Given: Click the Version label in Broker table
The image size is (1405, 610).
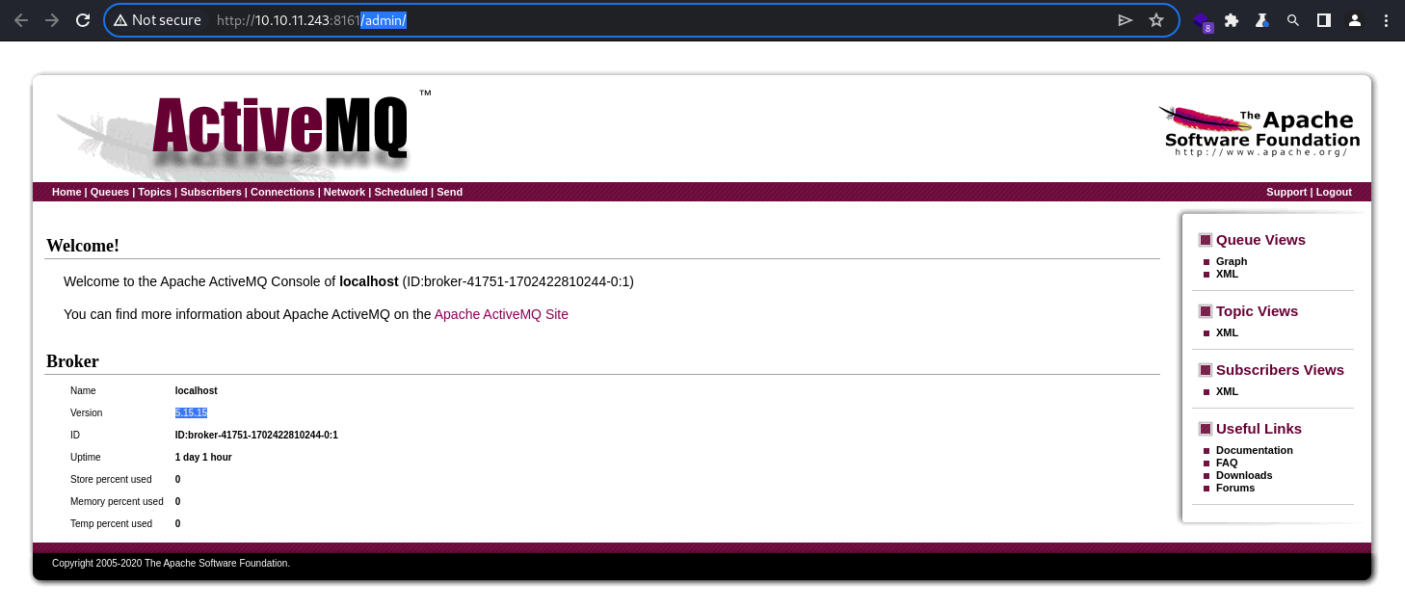Looking at the screenshot, I should (x=86, y=412).
